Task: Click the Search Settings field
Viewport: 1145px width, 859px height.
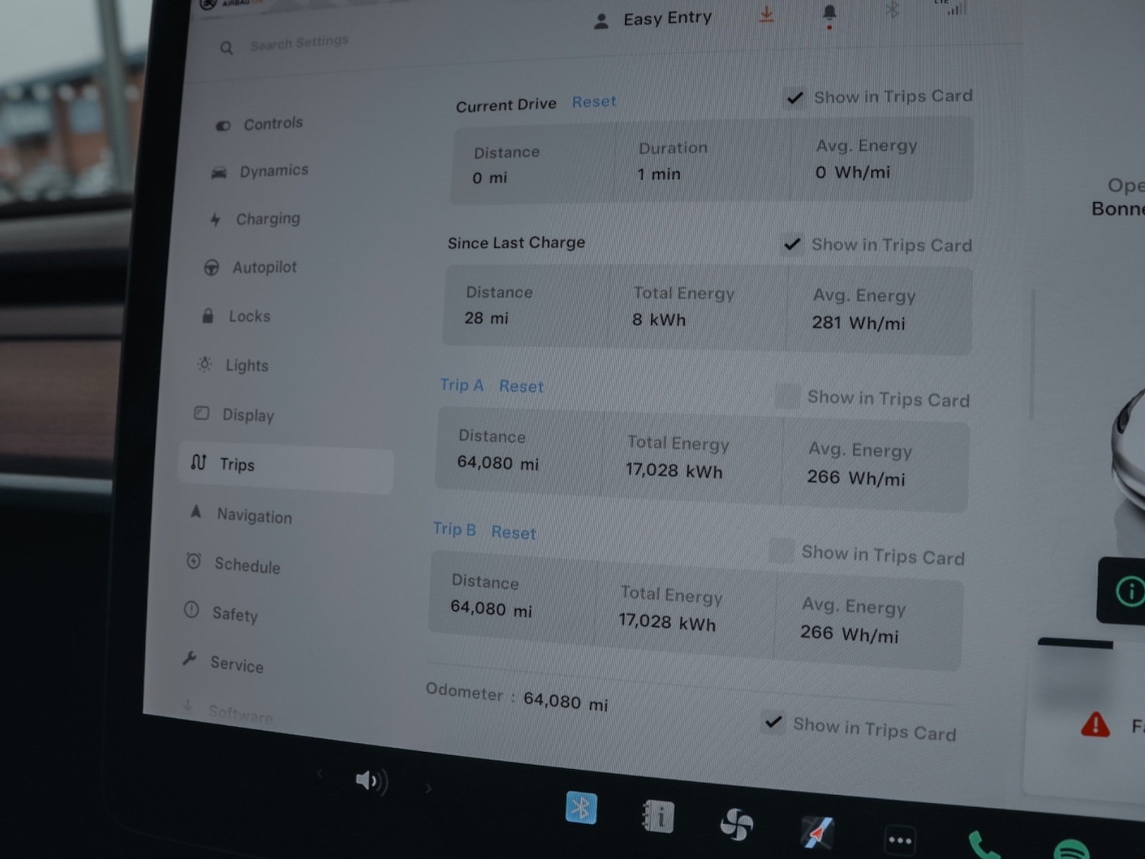Action: 298,43
